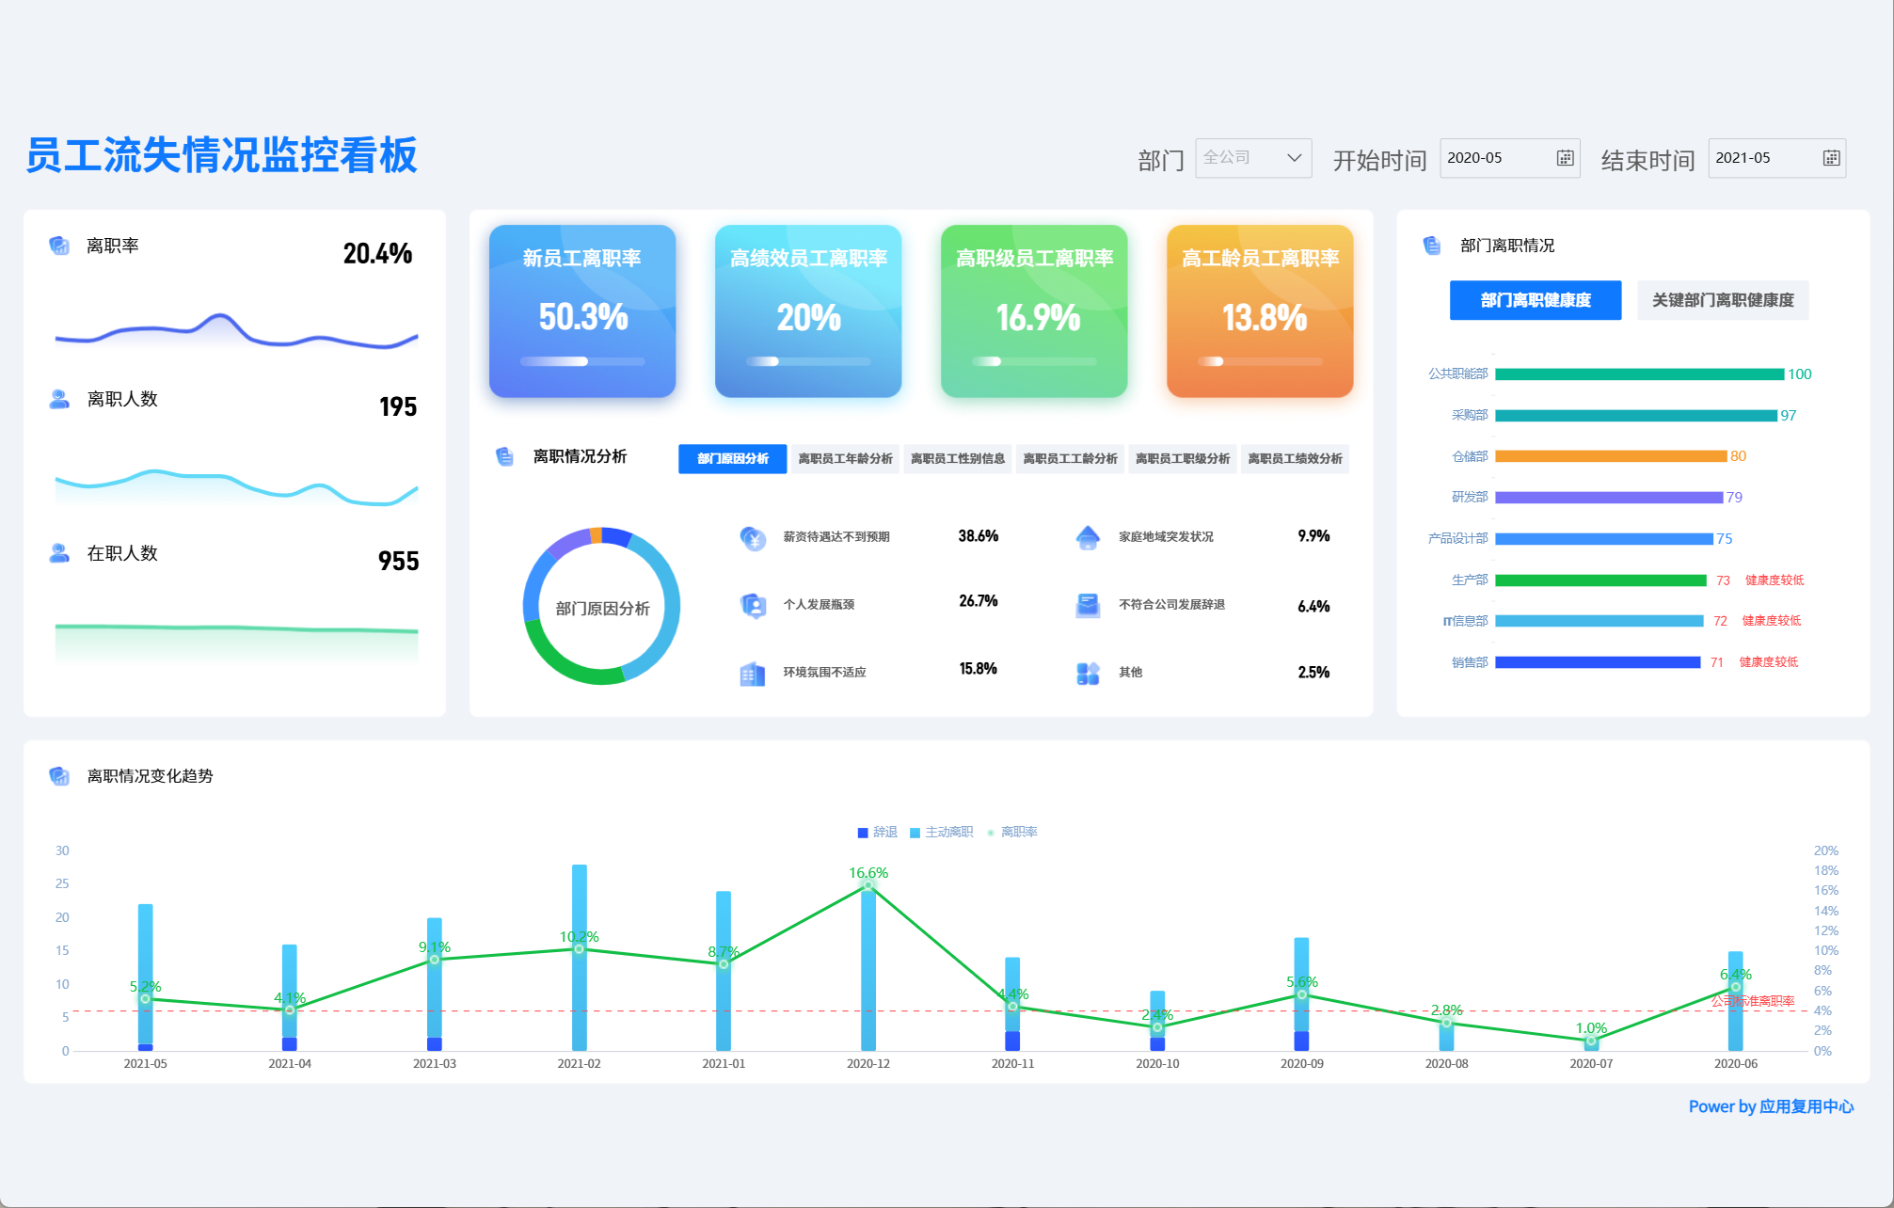The width and height of the screenshot is (1894, 1208).
Task: Switch to 离职员工年龄分析 tab
Action: 845,459
